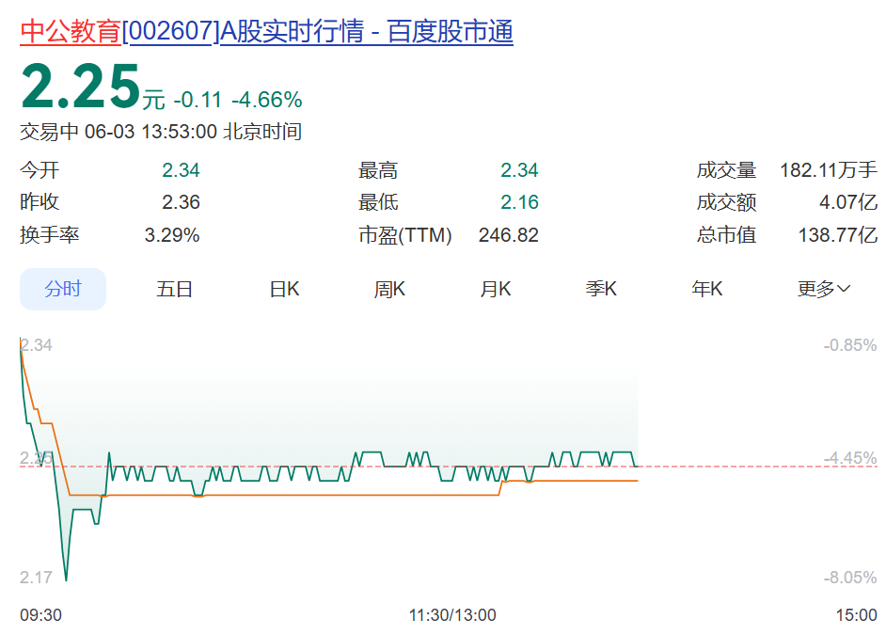Click the 成交量 label
The image size is (886, 635).
[726, 170]
